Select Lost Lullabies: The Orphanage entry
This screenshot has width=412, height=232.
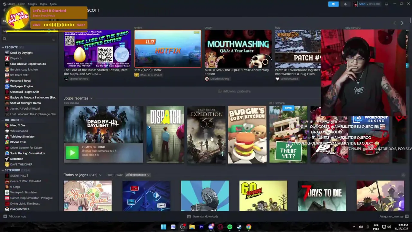click(33, 114)
